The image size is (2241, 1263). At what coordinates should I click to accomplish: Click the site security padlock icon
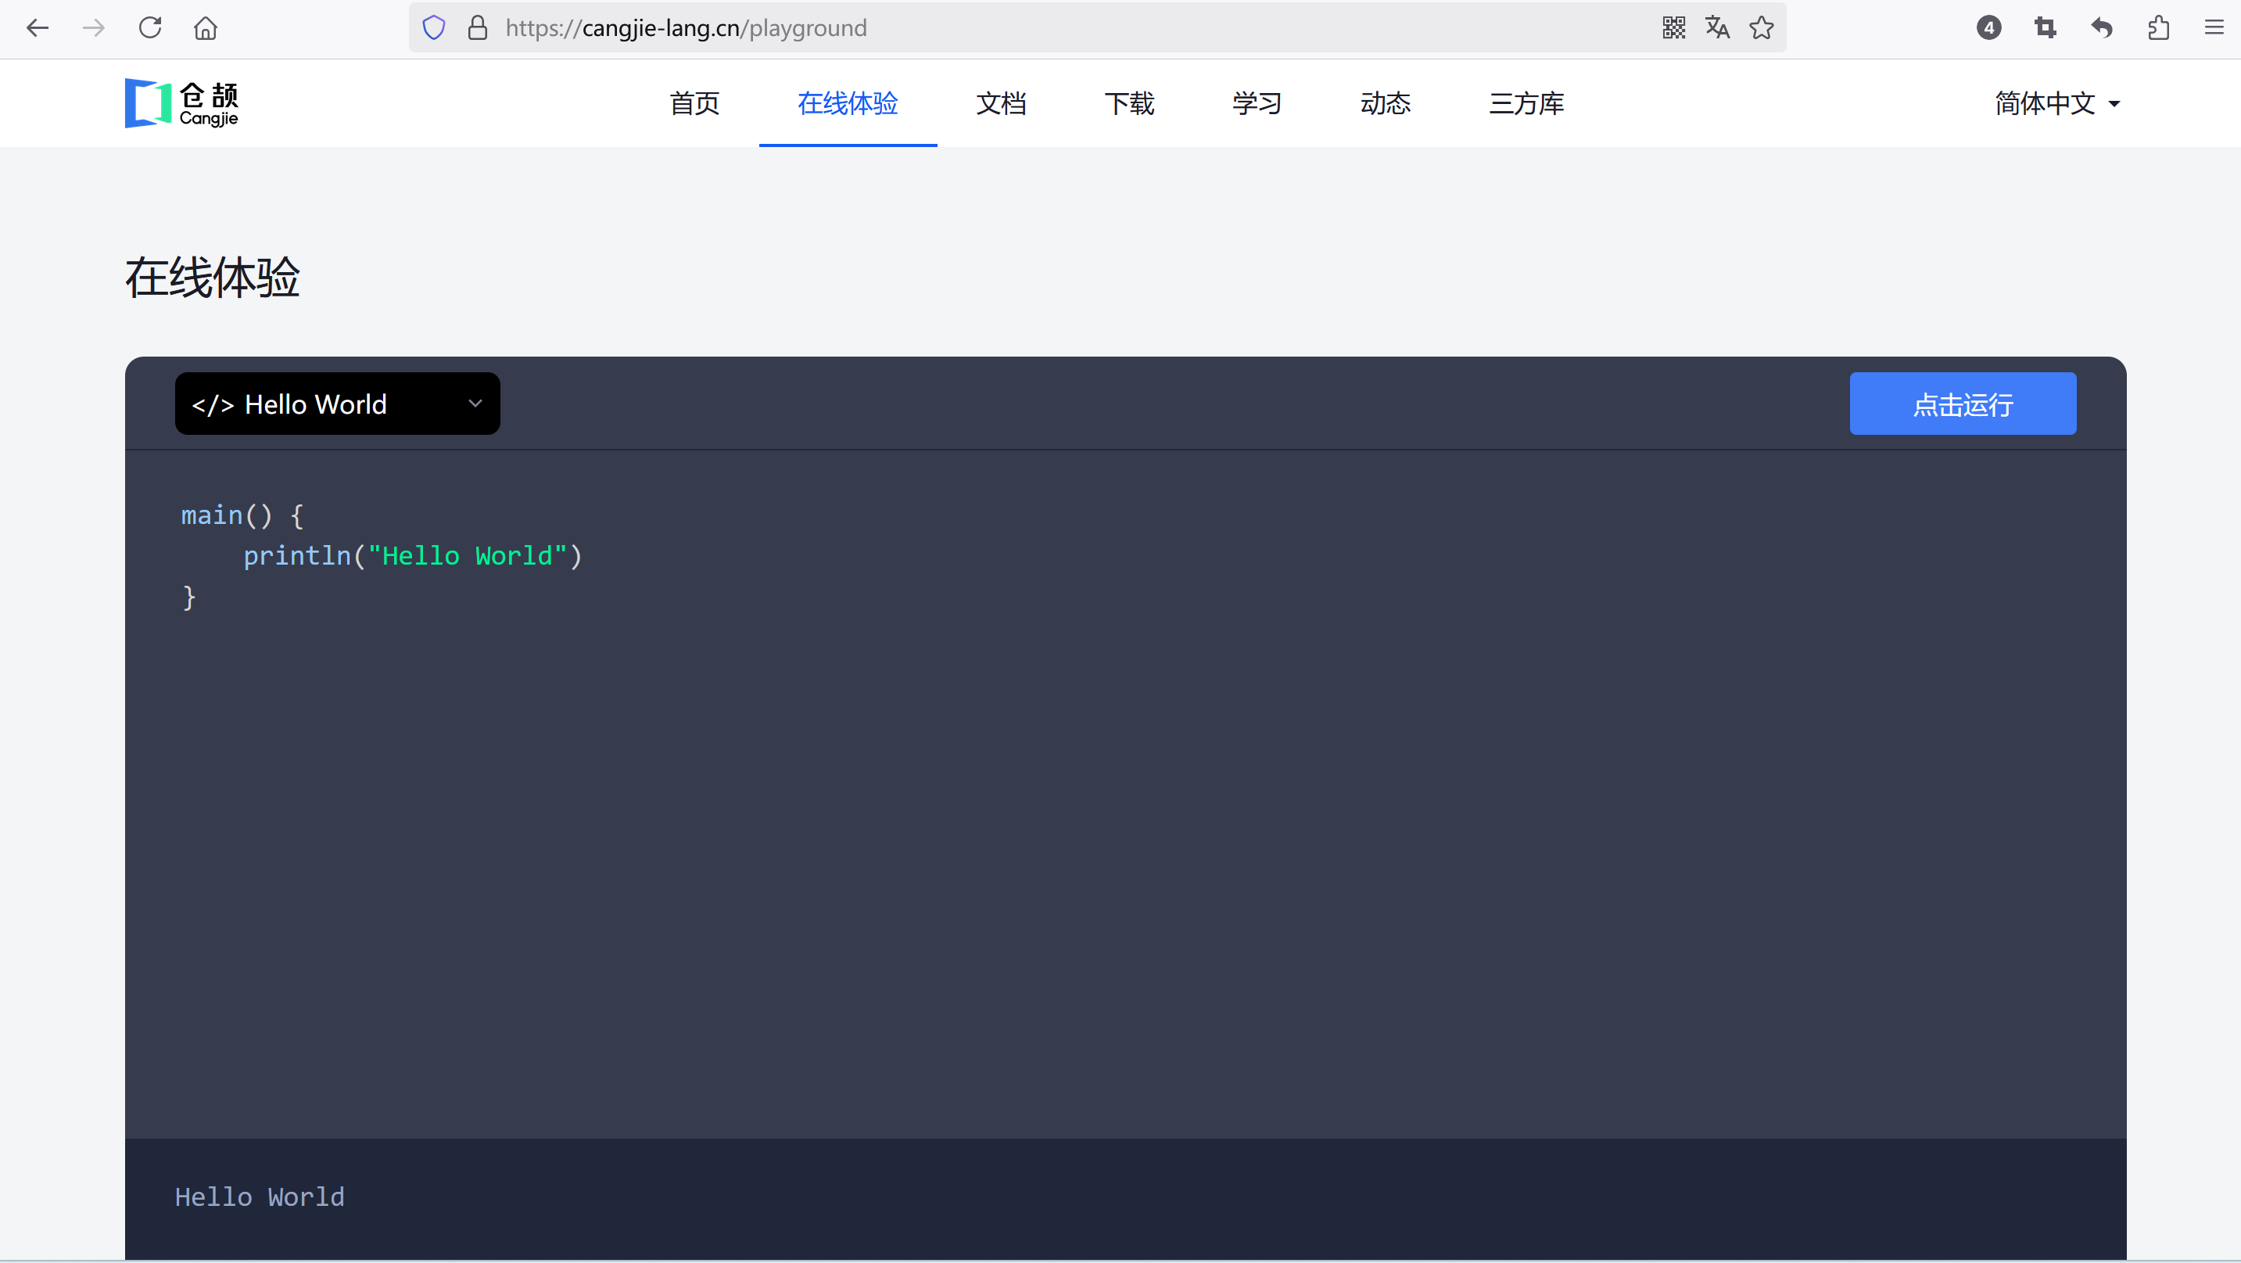click(x=478, y=28)
